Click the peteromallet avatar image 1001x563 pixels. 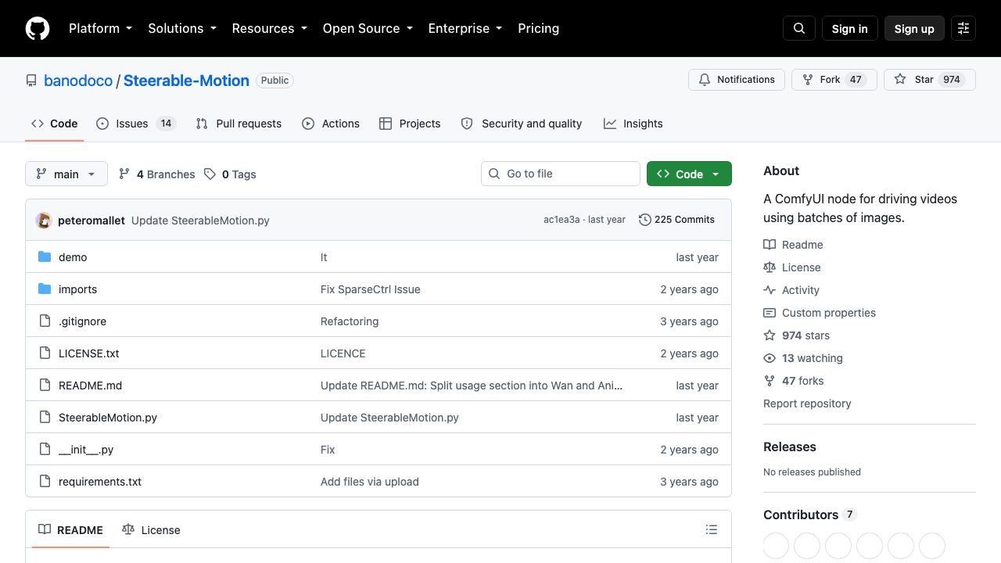click(x=44, y=221)
